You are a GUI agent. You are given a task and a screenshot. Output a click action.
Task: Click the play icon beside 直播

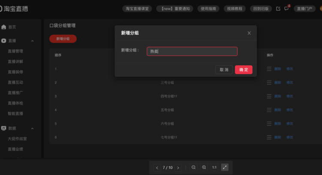[4, 41]
